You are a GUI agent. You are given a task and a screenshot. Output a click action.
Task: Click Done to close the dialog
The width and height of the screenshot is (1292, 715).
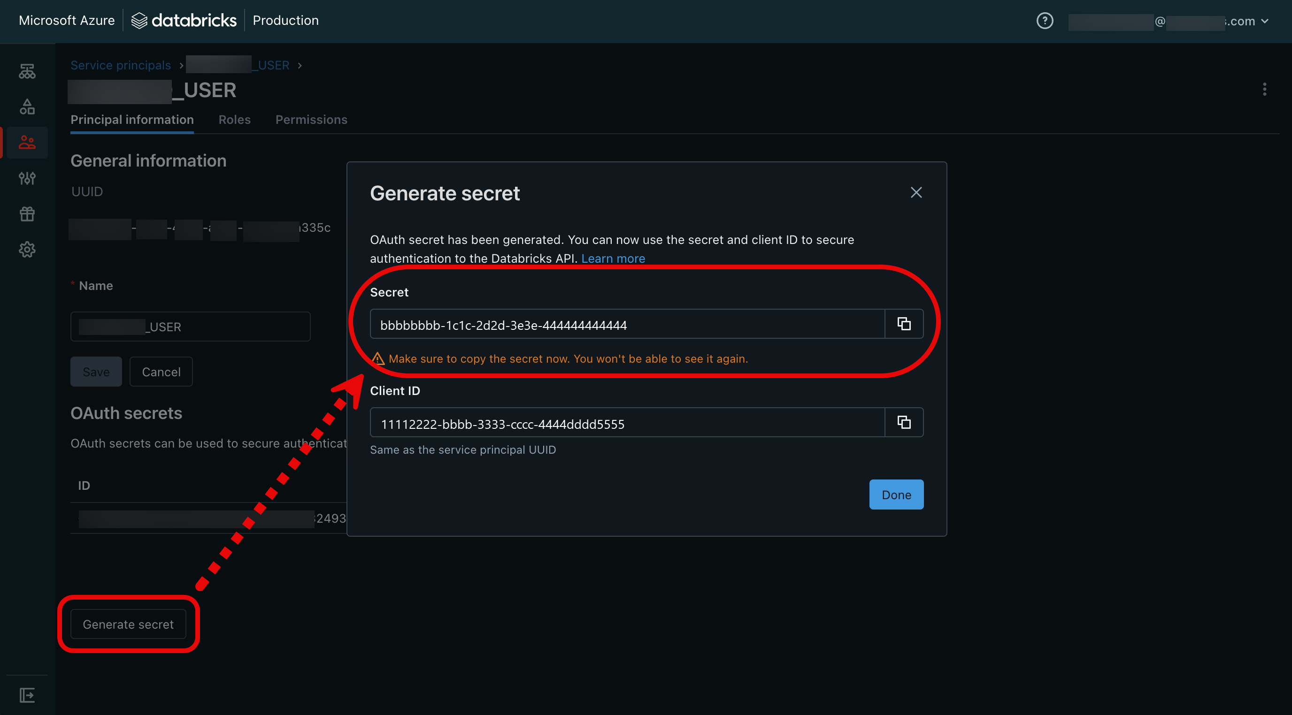click(896, 494)
